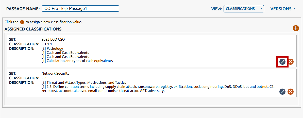Image resolution: width=303 pixels, height=118 pixels.
Task: Click Calculation and types of cash equivalents
Action: click(x=77, y=61)
